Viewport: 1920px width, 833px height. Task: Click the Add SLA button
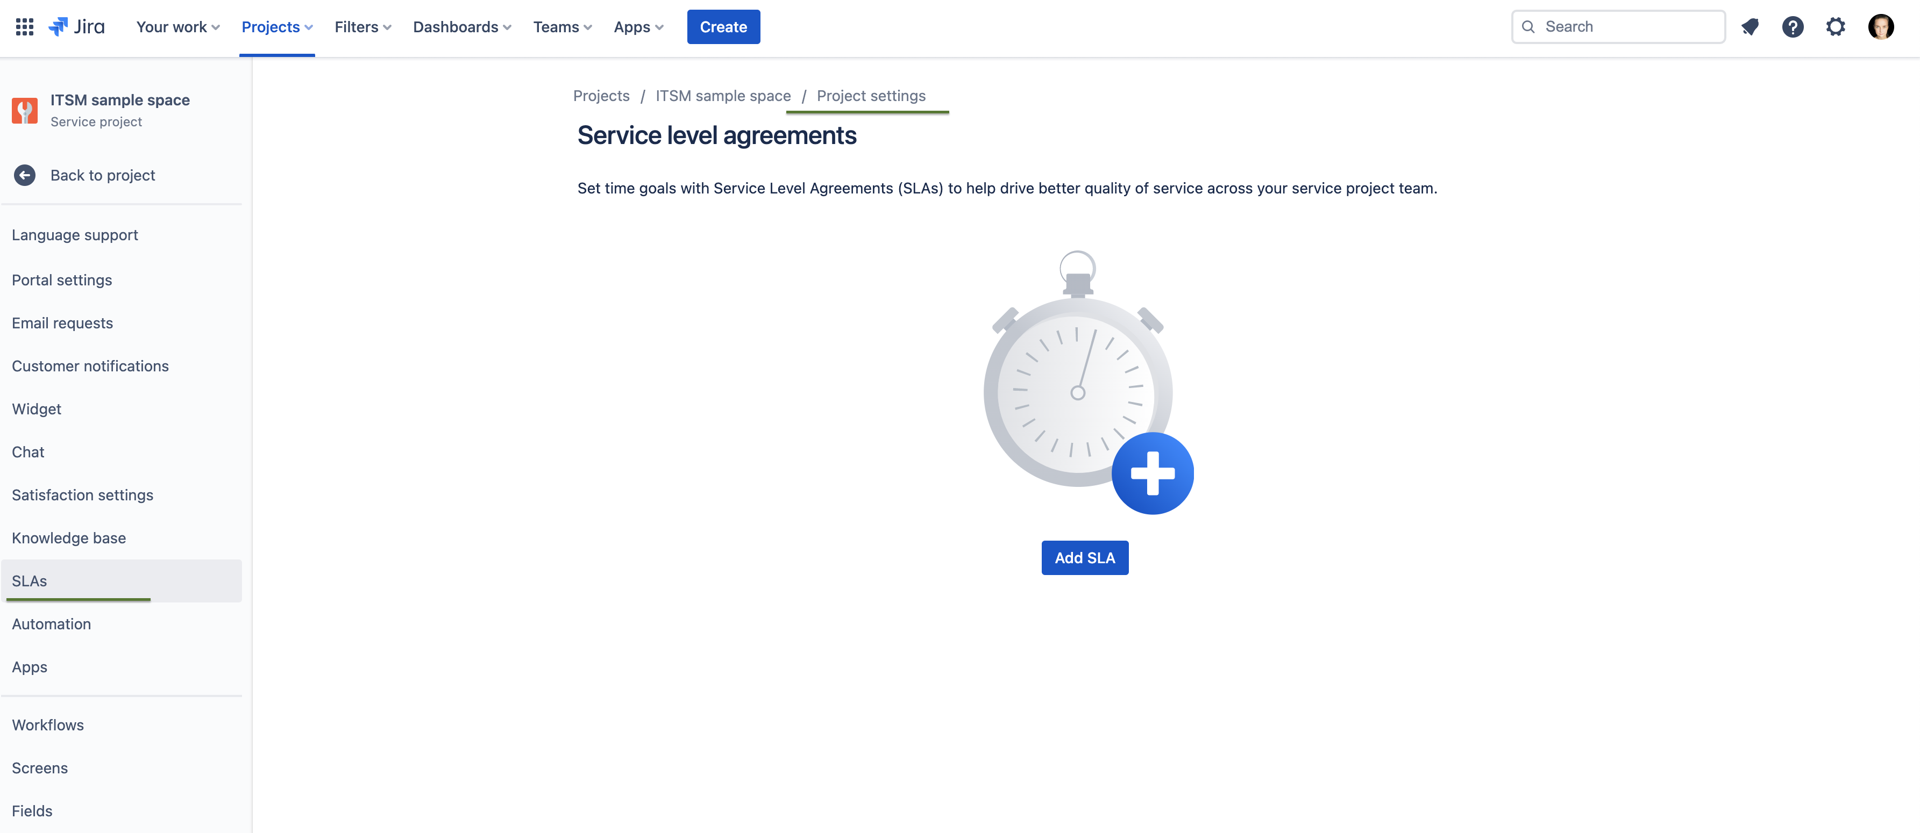pyautogui.click(x=1084, y=557)
